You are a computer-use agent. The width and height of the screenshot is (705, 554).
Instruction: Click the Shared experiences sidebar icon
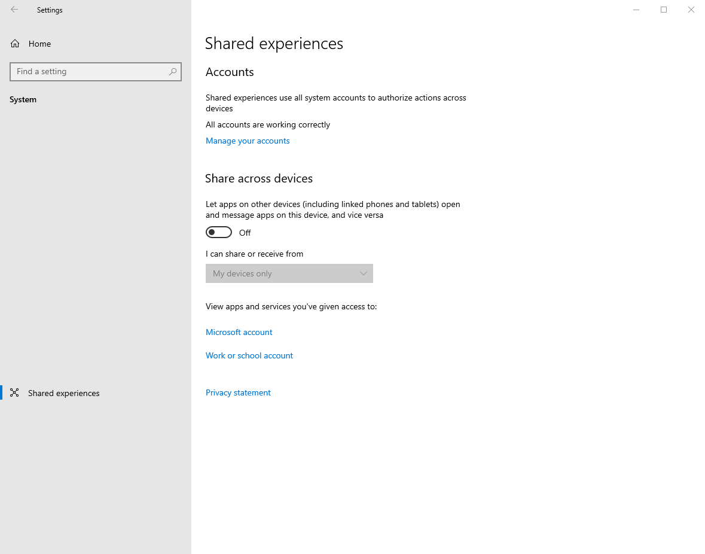tap(15, 393)
